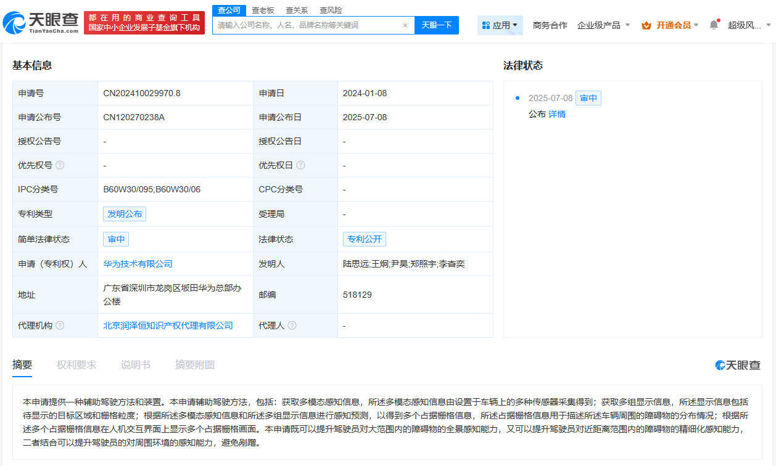Open the notification bell
Screen dimensions: 776x466
714,25
